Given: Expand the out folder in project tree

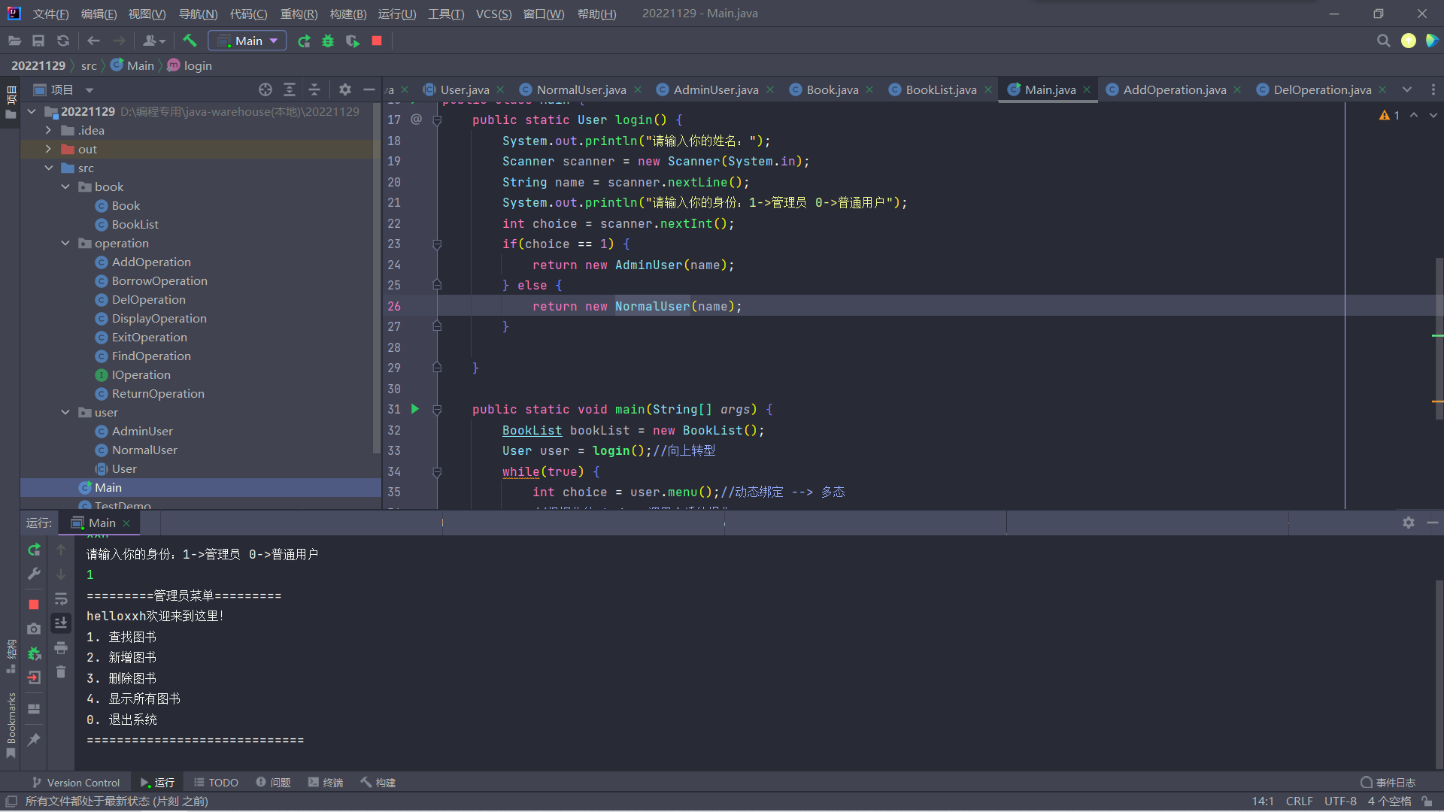Looking at the screenshot, I should pyautogui.click(x=48, y=149).
